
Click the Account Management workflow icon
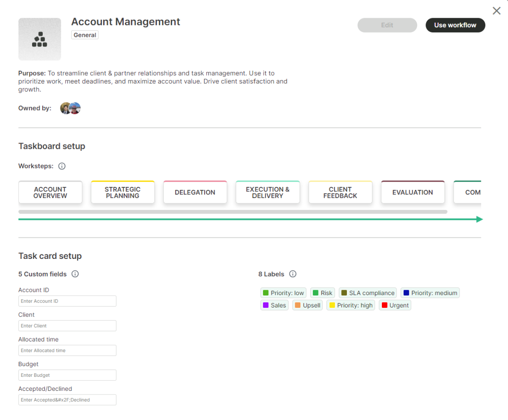pos(39,39)
